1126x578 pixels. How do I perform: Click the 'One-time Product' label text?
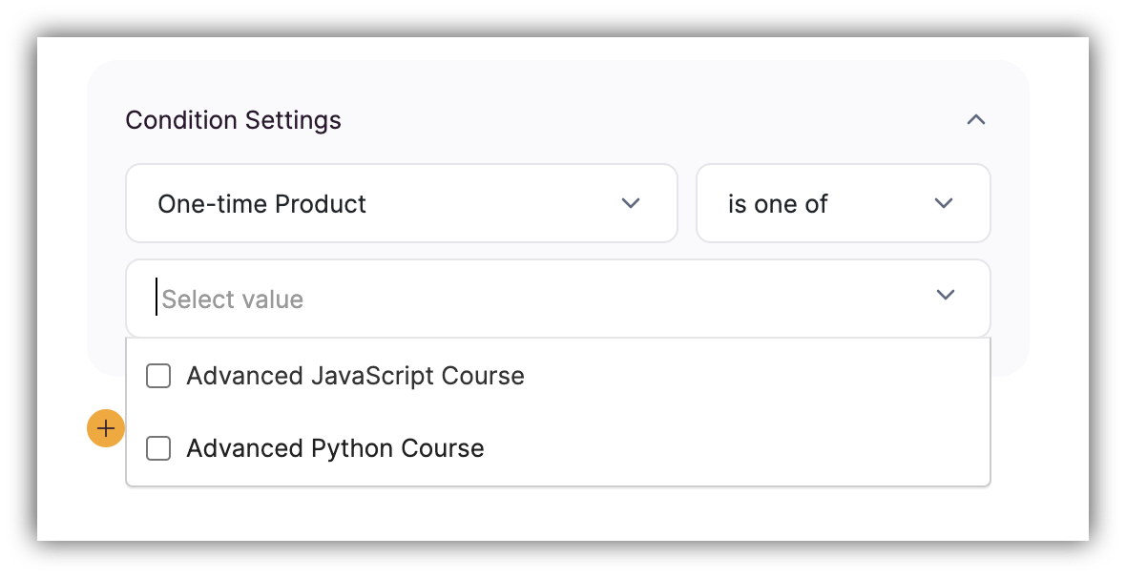tap(261, 204)
